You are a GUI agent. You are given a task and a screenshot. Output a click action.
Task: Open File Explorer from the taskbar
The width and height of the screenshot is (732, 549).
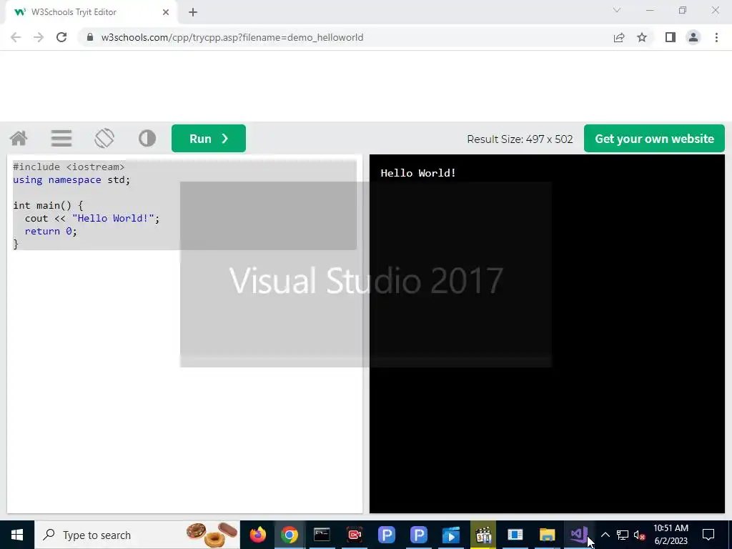(547, 535)
